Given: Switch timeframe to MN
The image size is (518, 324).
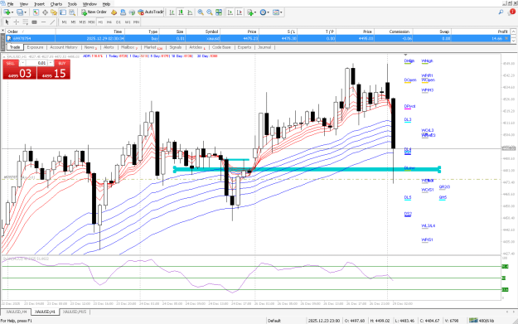Looking at the screenshot, I should [x=136, y=22].
